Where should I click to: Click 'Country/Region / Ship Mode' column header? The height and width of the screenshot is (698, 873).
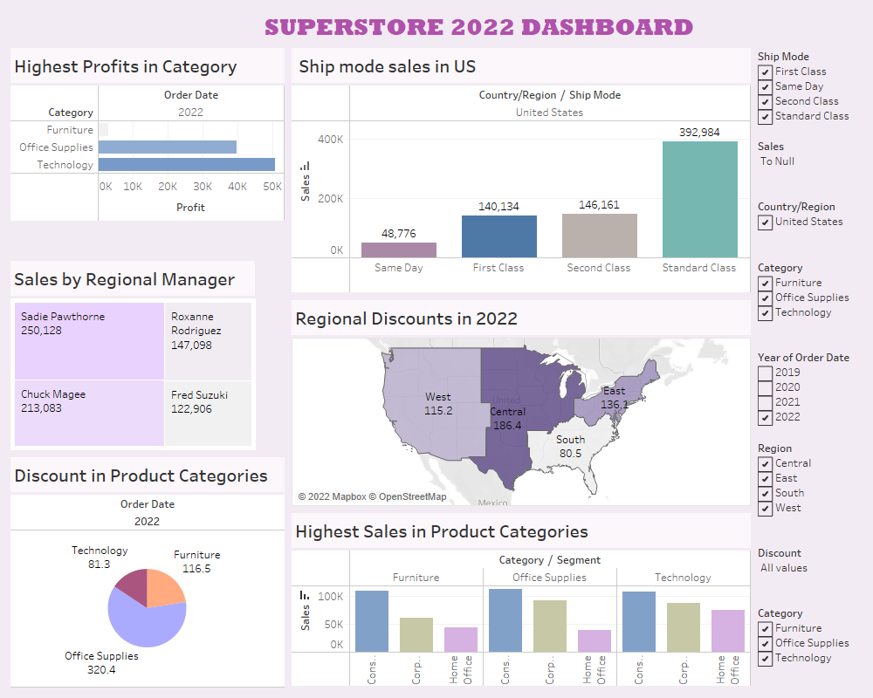click(549, 95)
